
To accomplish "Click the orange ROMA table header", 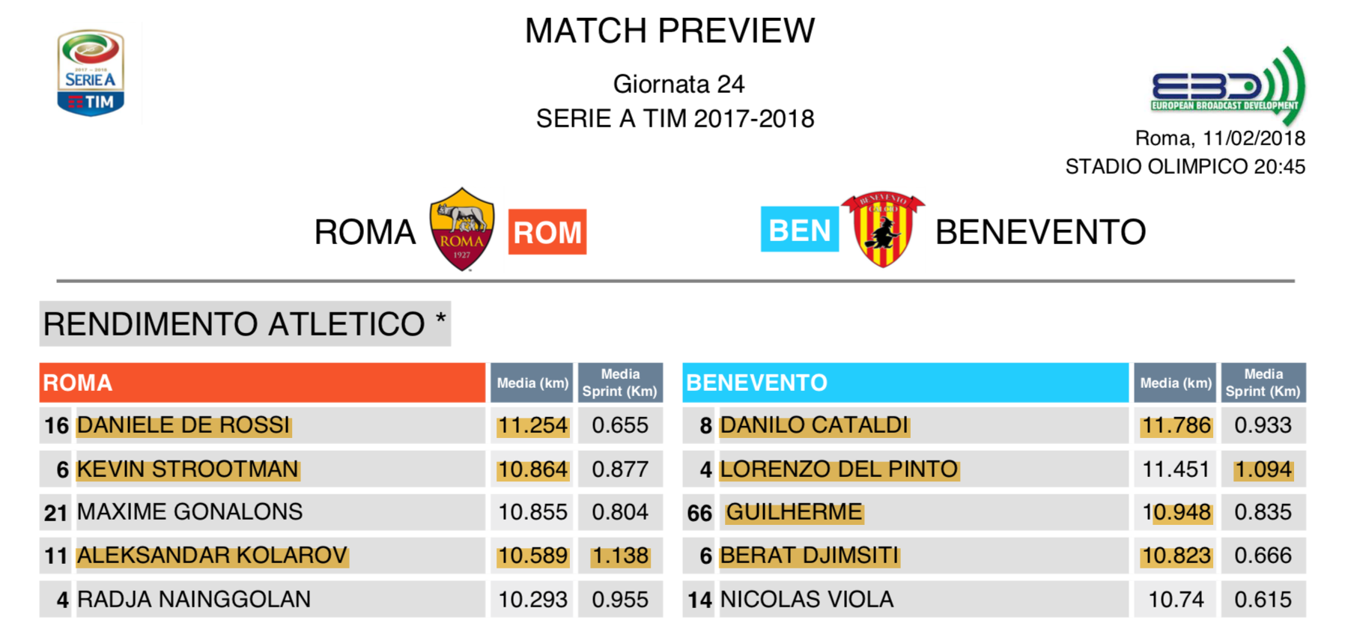I will coord(262,383).
